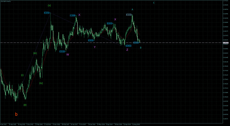Viewport: 230px width, 126px height.
Task: Select the green (i) wave label
Action: click(22, 75)
